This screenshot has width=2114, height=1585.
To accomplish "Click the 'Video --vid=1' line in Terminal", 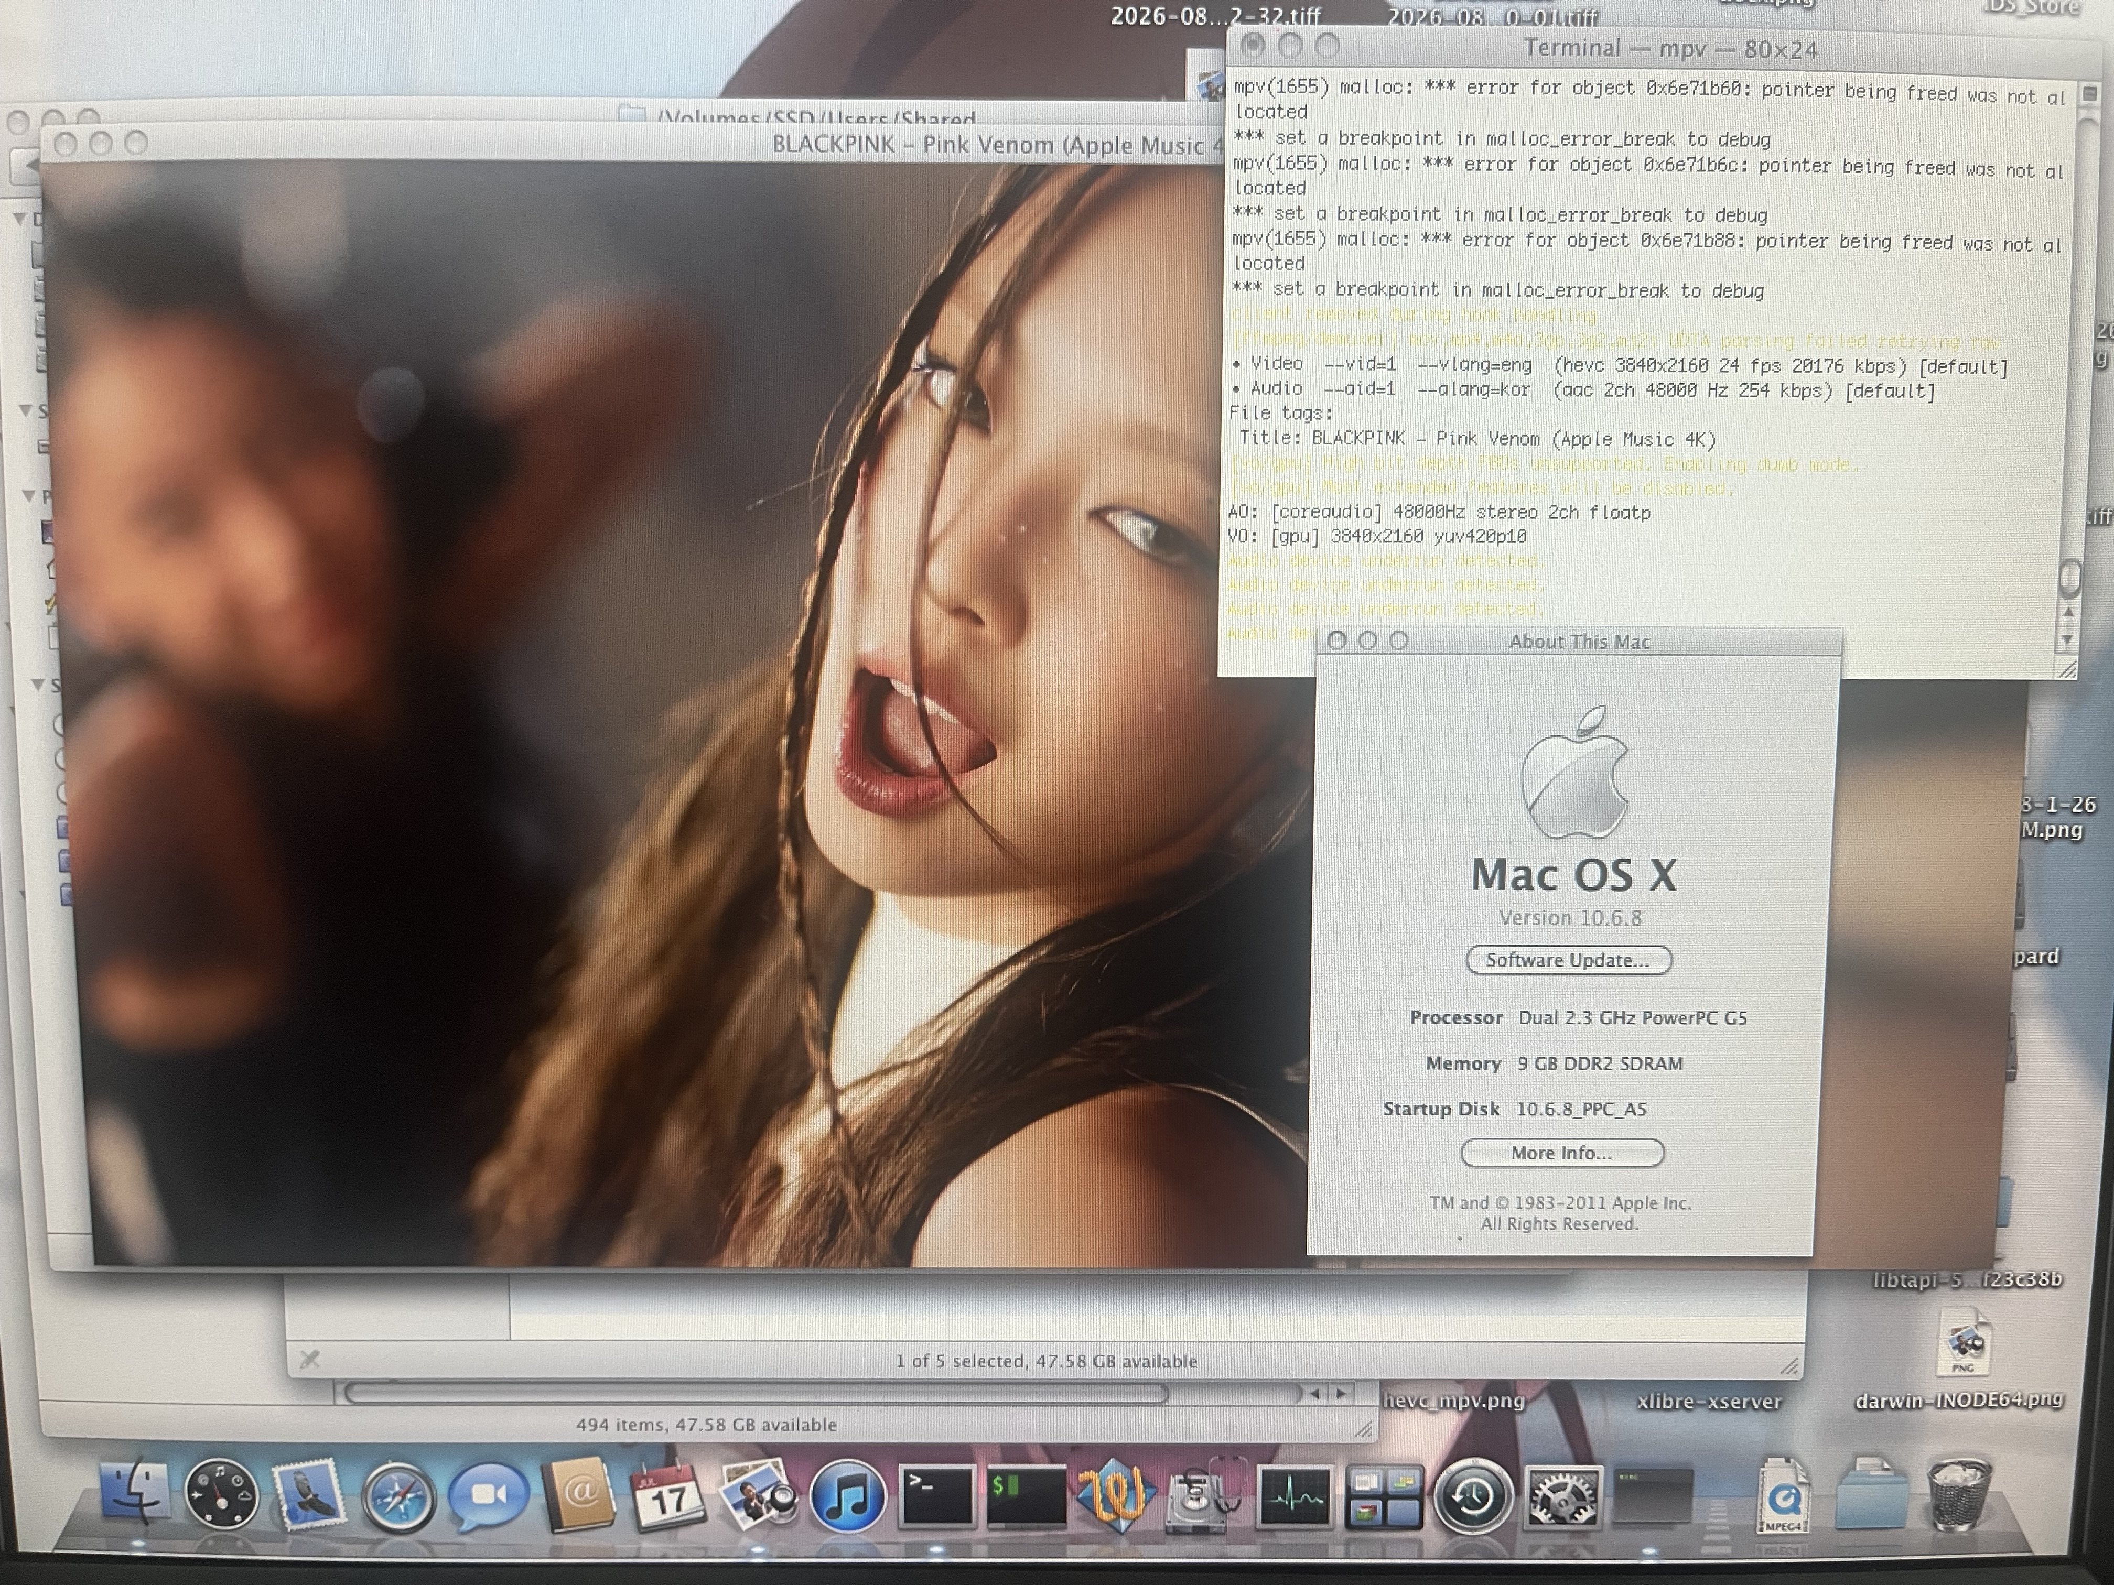I will [1619, 366].
